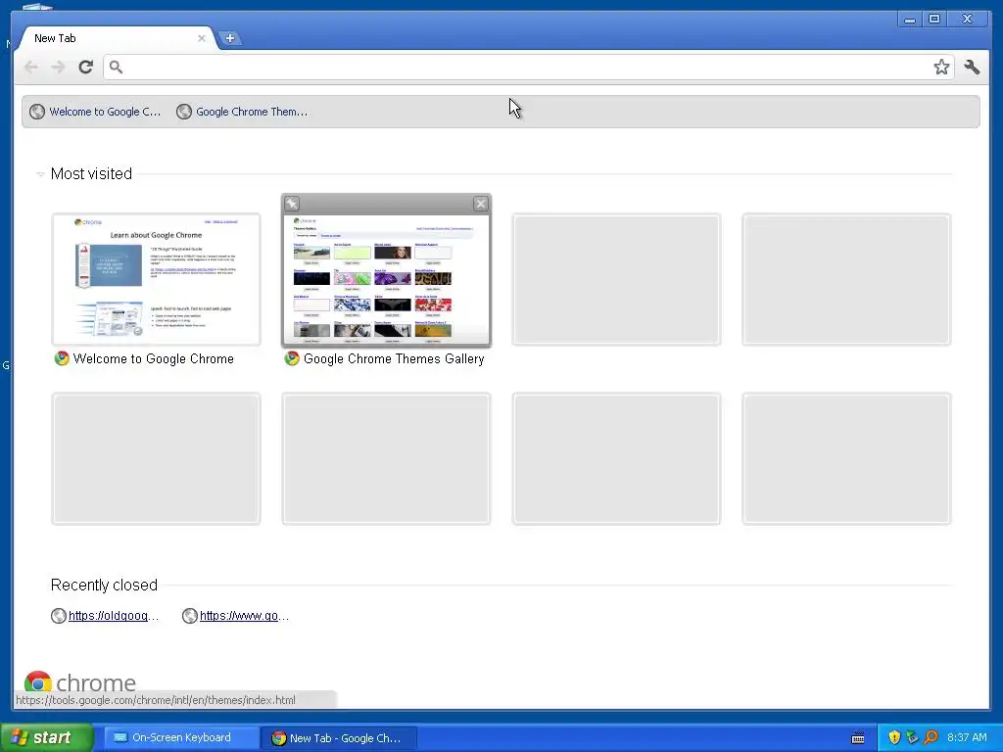Pin the Themes Gallery thumbnail
Screen dimensions: 1003x752
(292, 204)
